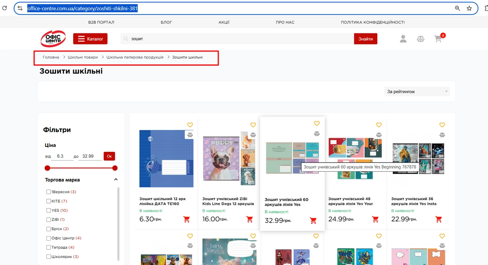This screenshot has width=488, height=265.
Task: Open product comparison scales icon in header
Action: click(x=420, y=39)
